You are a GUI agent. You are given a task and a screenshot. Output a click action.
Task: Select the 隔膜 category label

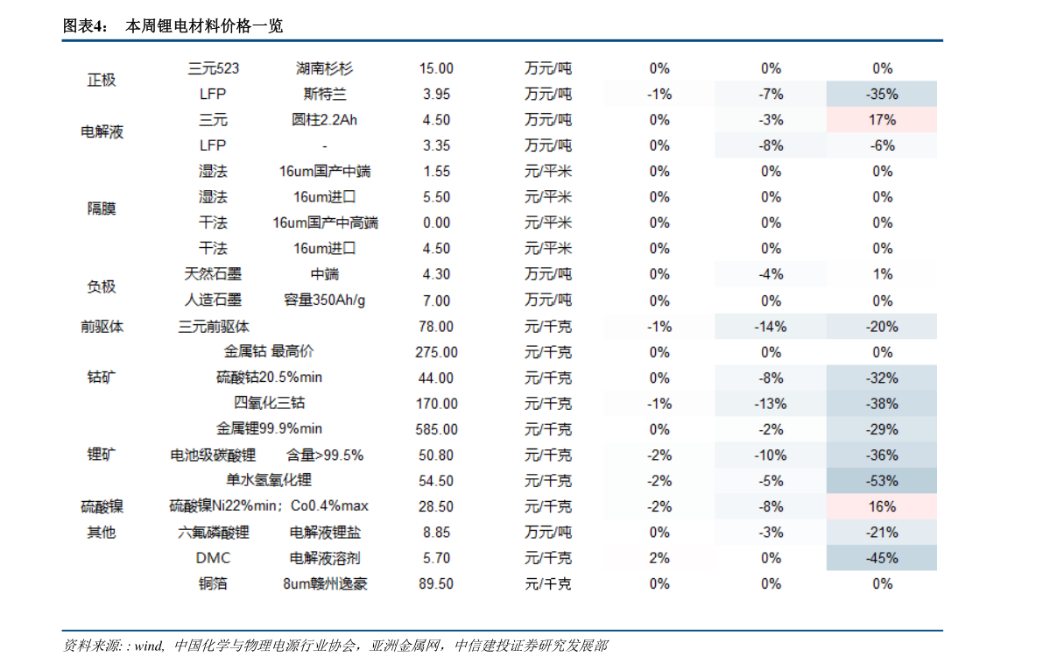coord(102,209)
